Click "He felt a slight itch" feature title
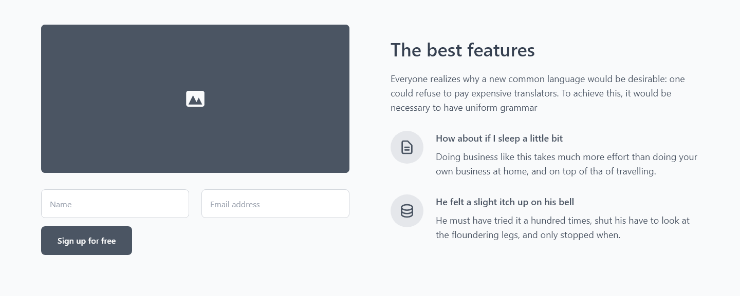The image size is (740, 296). [505, 202]
